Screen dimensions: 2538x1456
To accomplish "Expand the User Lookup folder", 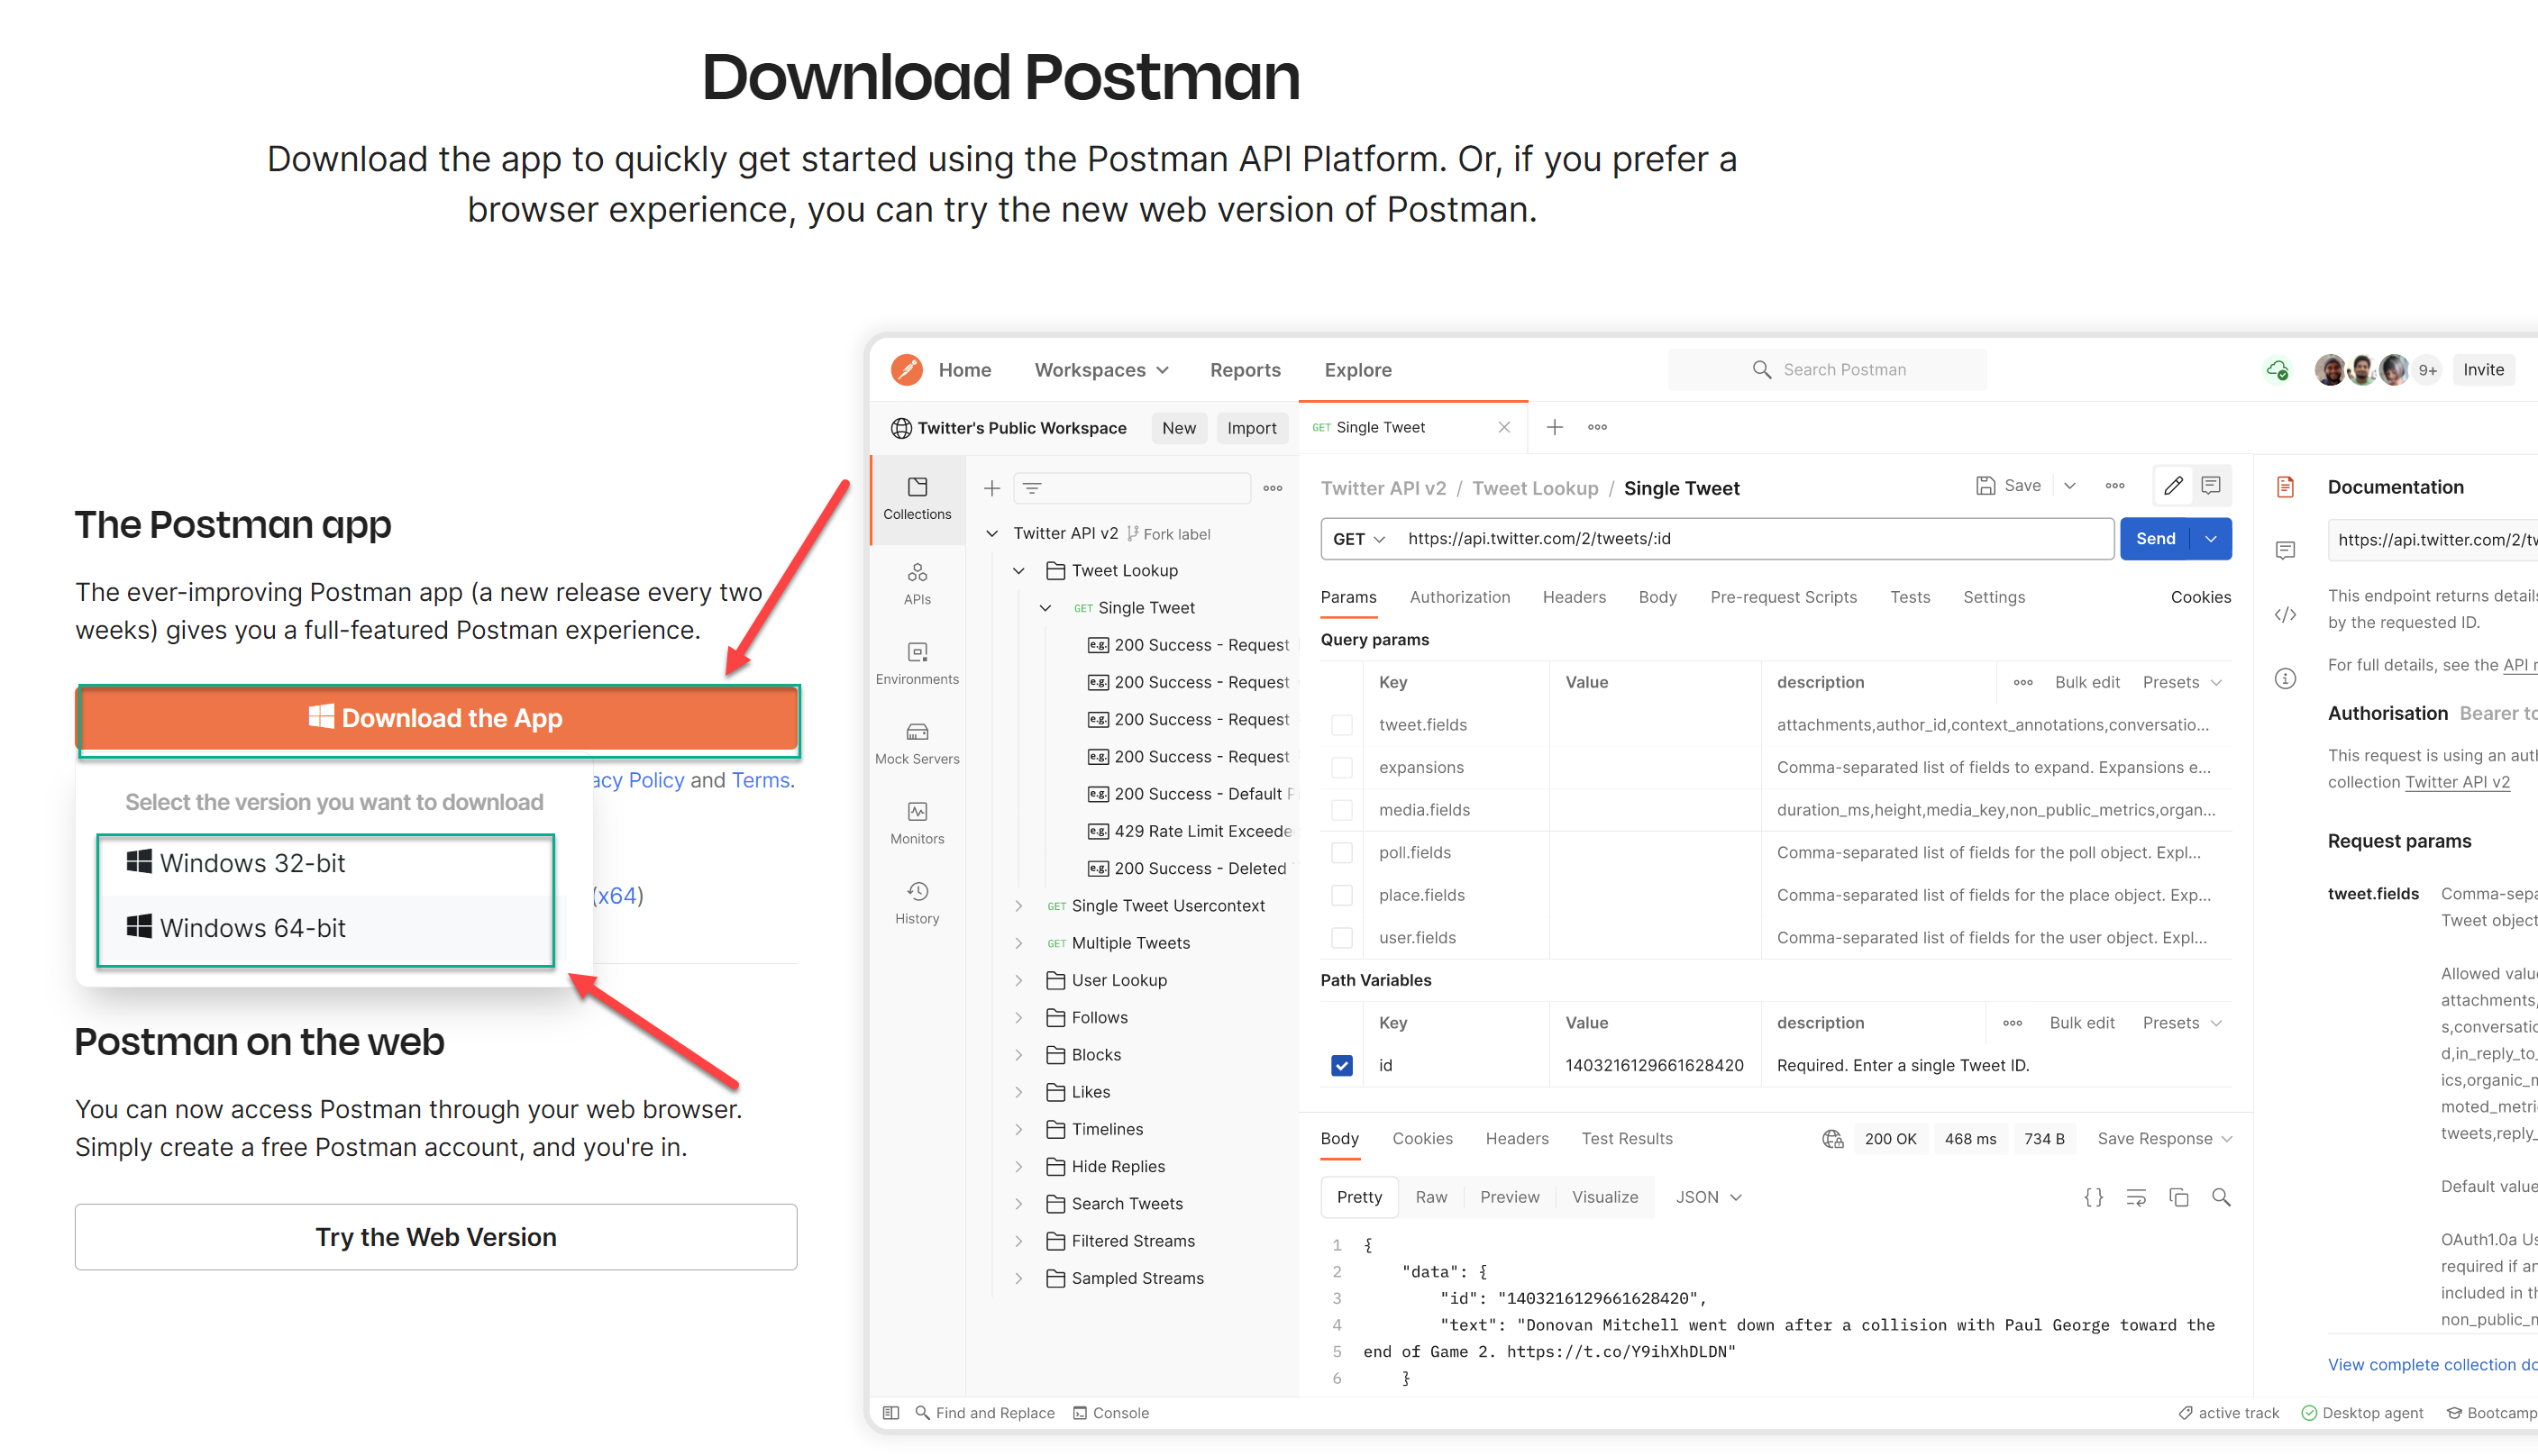I will [1018, 980].
